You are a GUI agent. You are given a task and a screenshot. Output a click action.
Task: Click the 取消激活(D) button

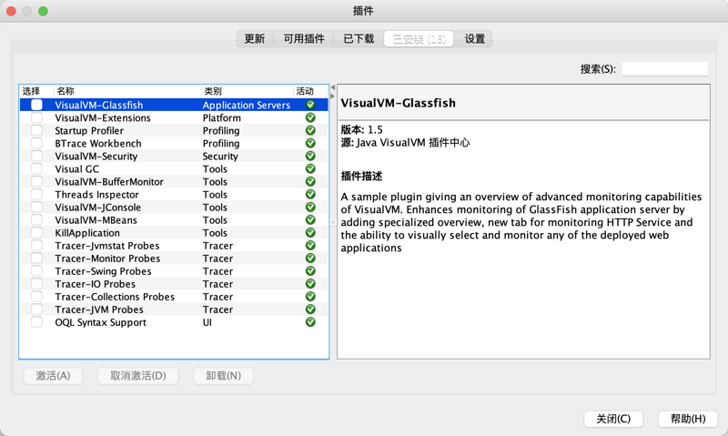point(138,376)
